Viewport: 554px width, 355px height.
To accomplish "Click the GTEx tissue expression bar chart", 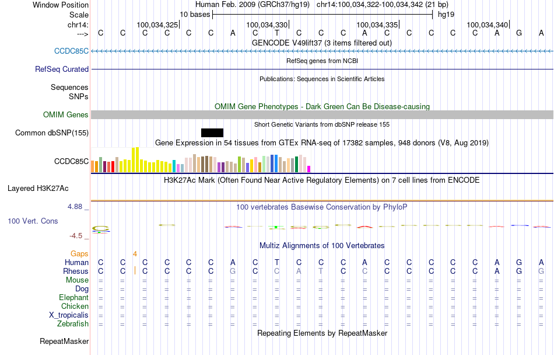I will (x=201, y=160).
